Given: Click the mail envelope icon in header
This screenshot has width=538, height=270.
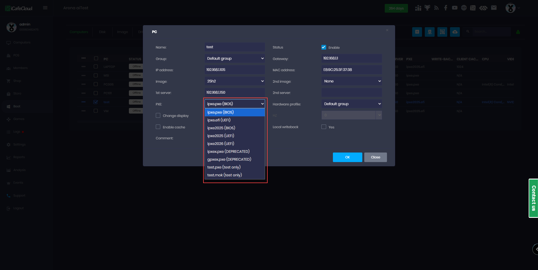Looking at the screenshot, I should click(494, 8).
